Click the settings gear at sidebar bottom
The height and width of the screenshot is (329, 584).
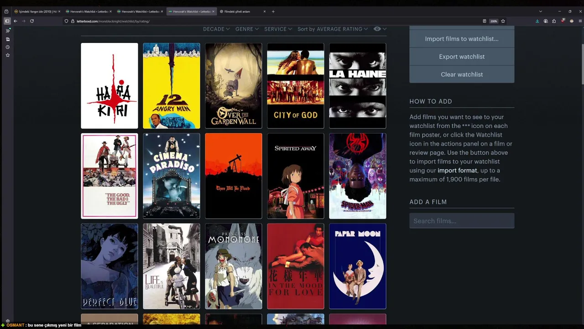[7, 321]
